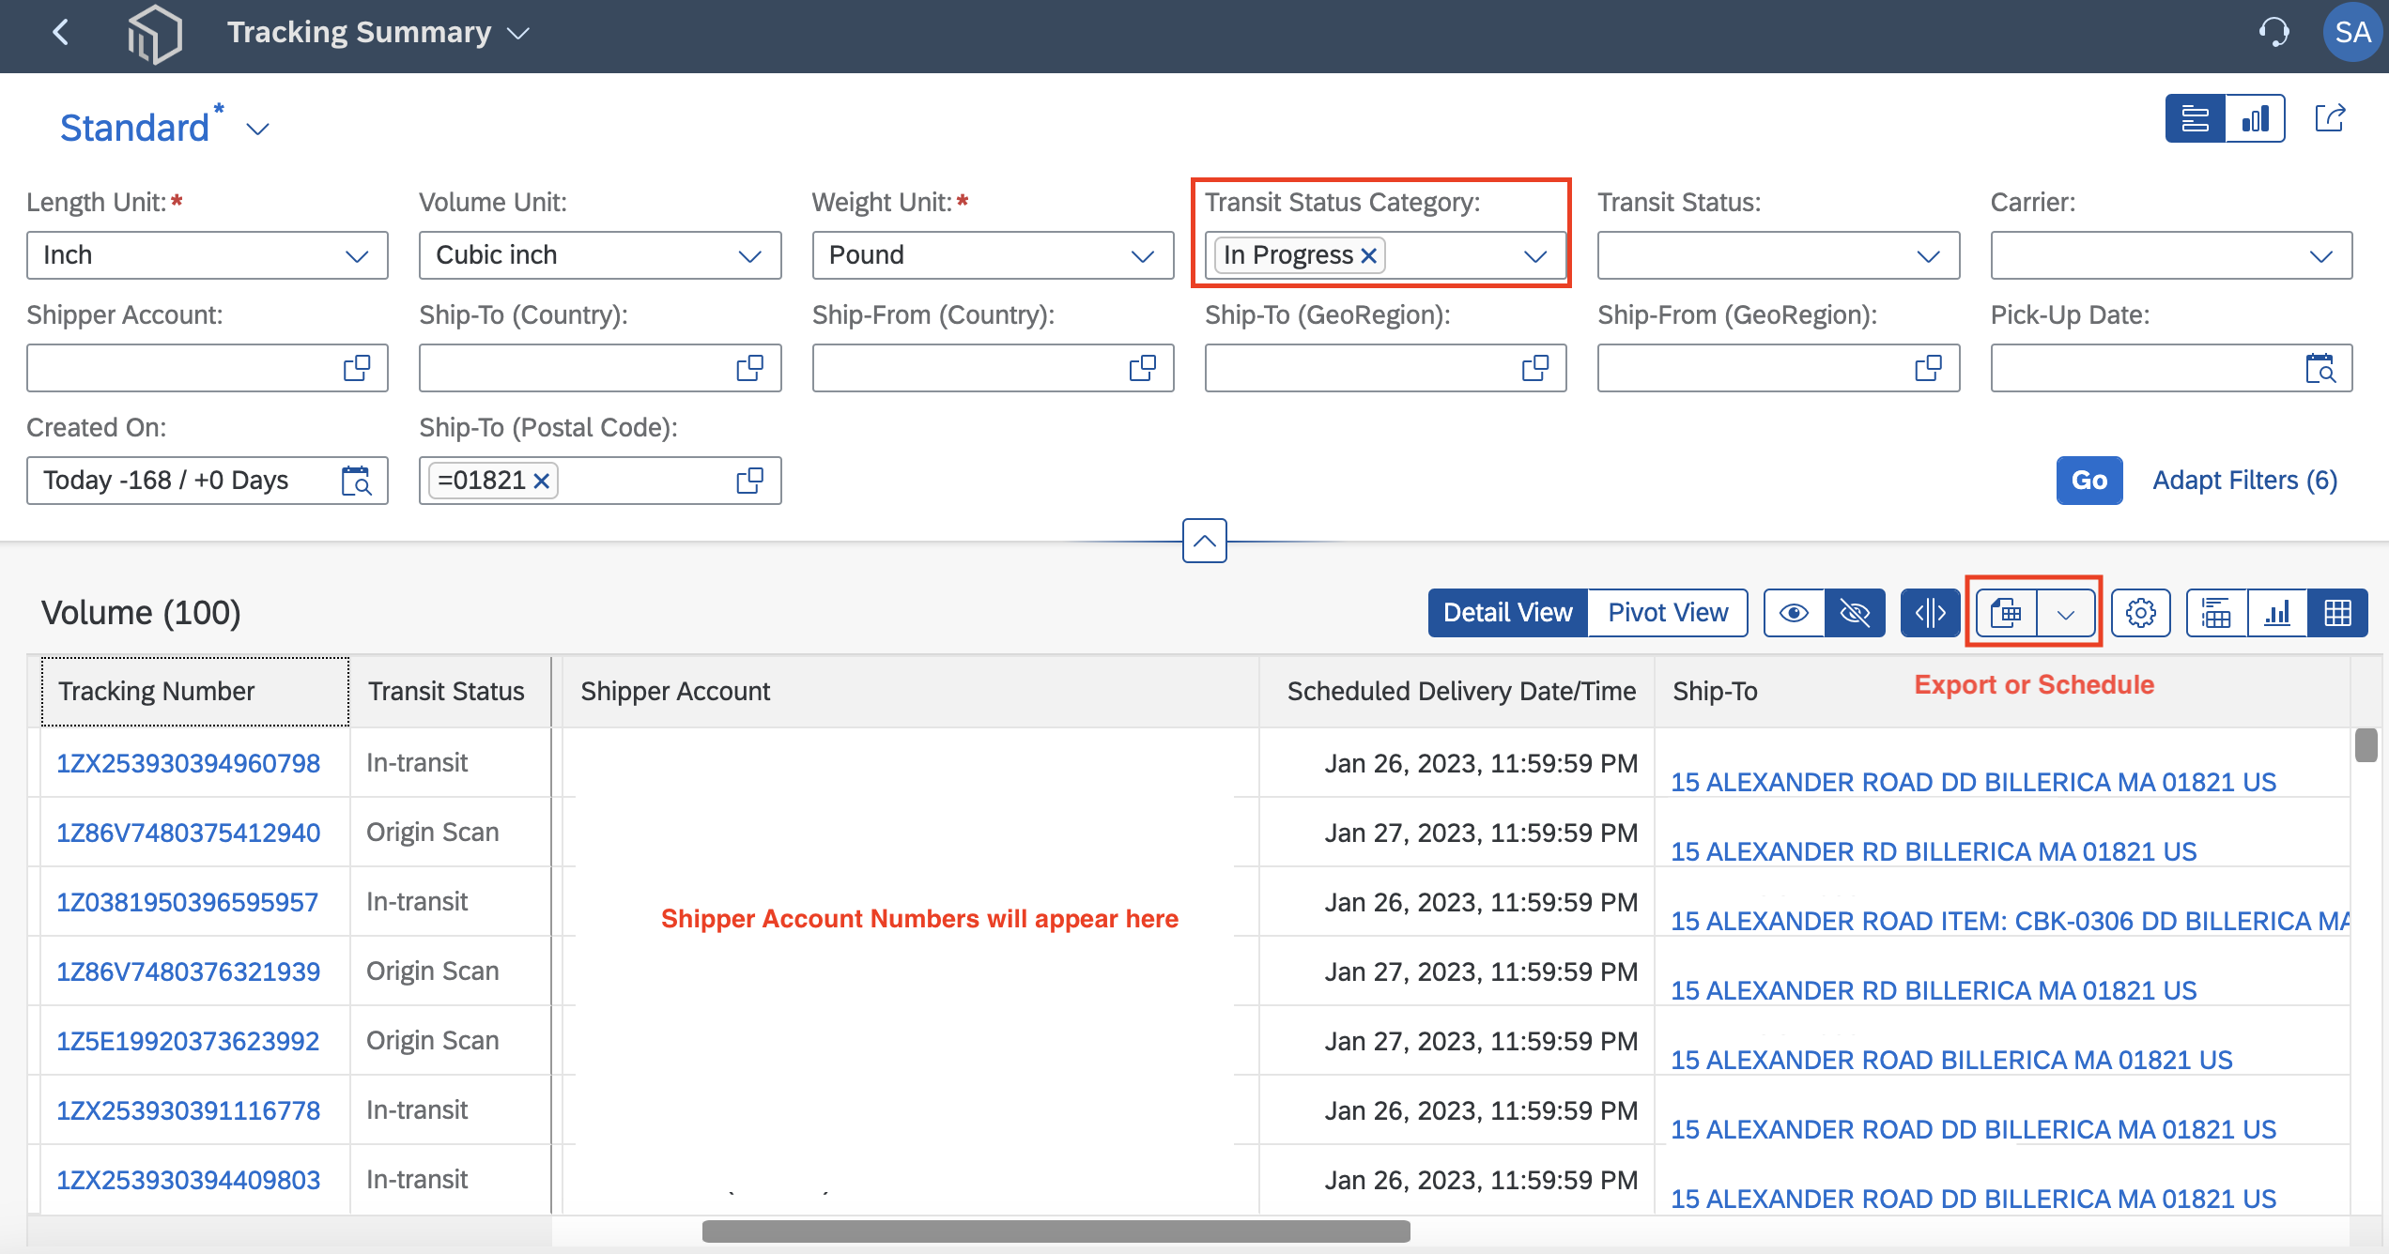Toggle the hide details crossed-eye icon
2389x1254 pixels.
pos(1855,614)
